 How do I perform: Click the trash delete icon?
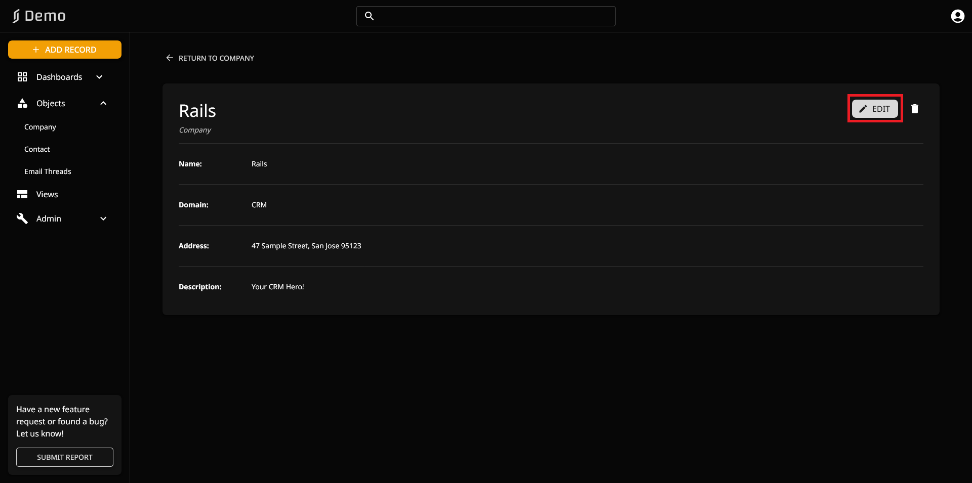click(x=914, y=109)
